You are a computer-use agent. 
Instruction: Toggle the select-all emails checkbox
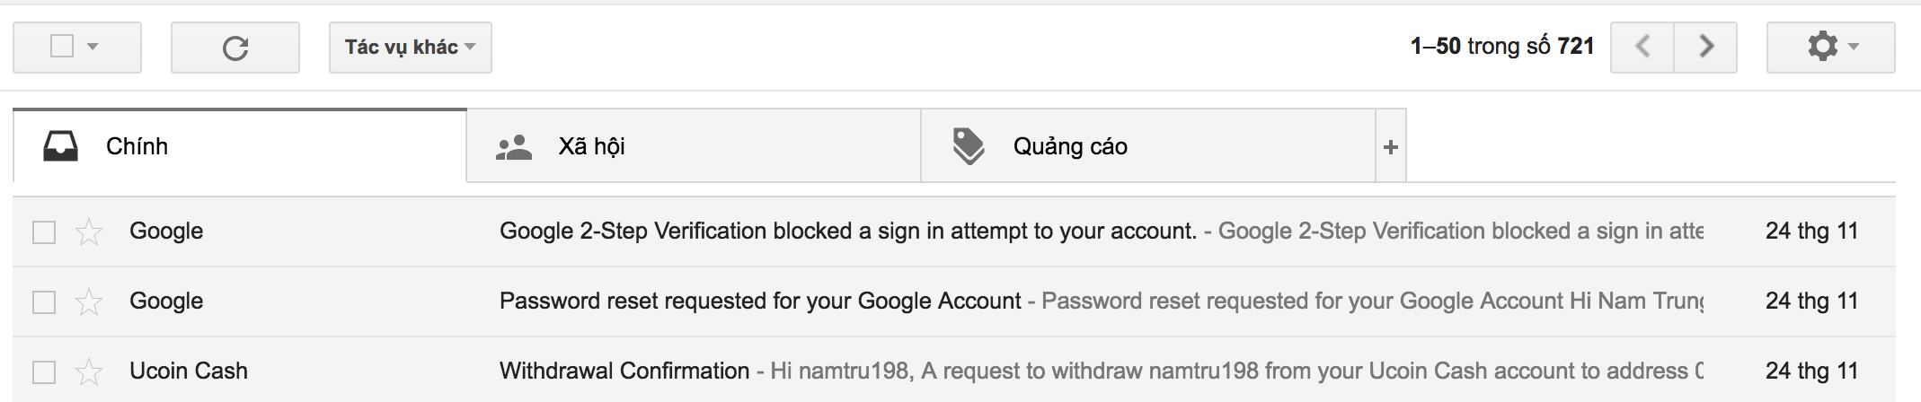pyautogui.click(x=62, y=47)
